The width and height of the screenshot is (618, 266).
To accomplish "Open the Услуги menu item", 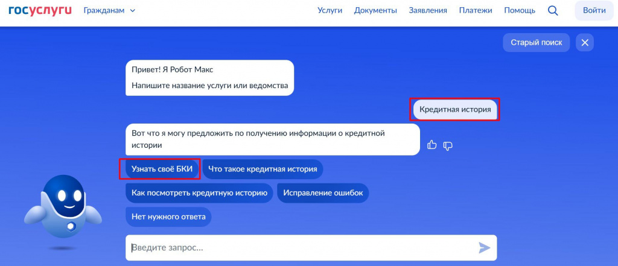I will click(330, 11).
